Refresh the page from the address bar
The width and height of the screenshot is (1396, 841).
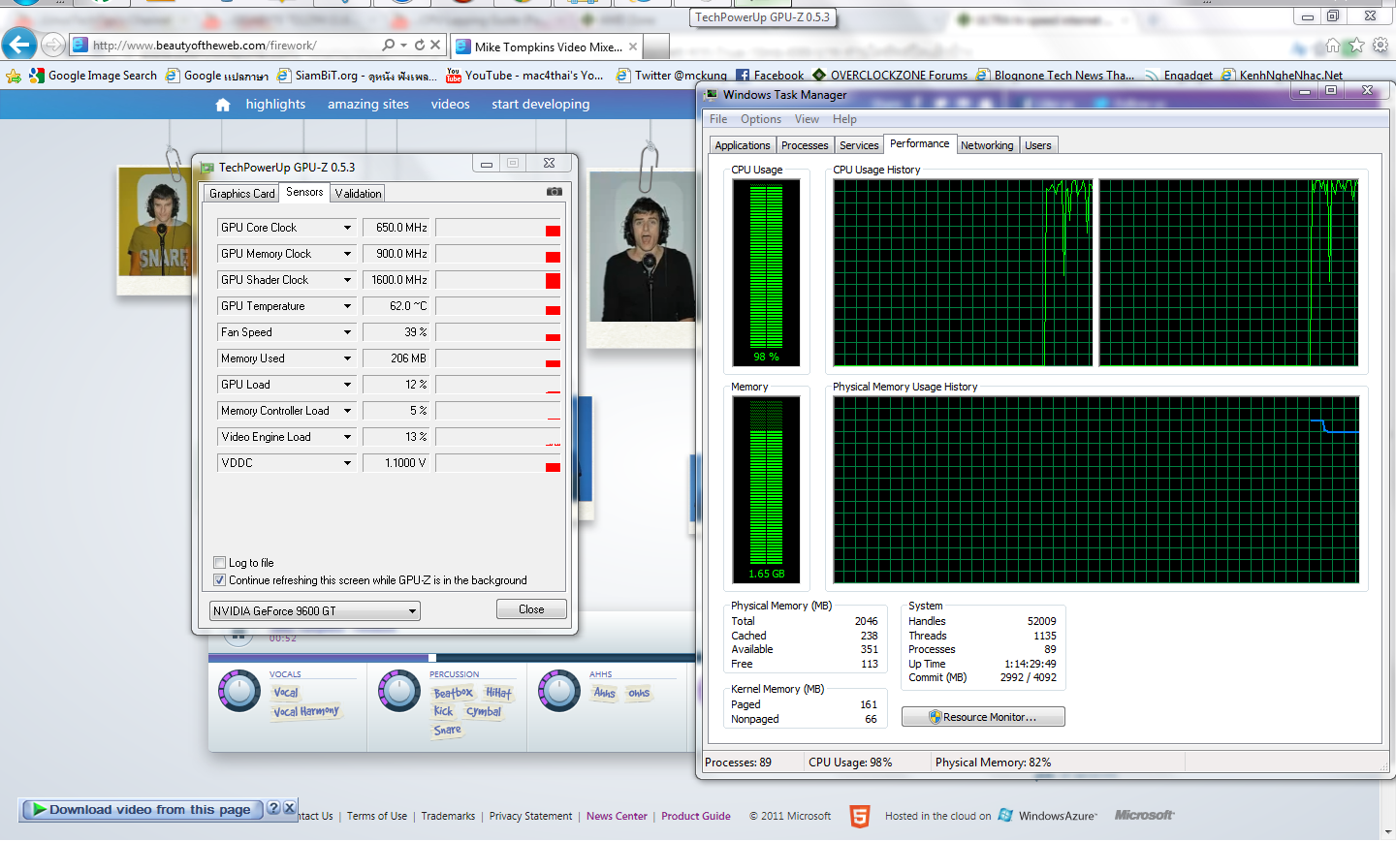click(x=420, y=45)
